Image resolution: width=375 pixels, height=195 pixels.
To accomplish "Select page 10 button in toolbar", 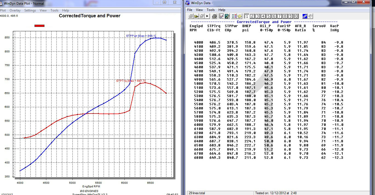I will (296, 16).
